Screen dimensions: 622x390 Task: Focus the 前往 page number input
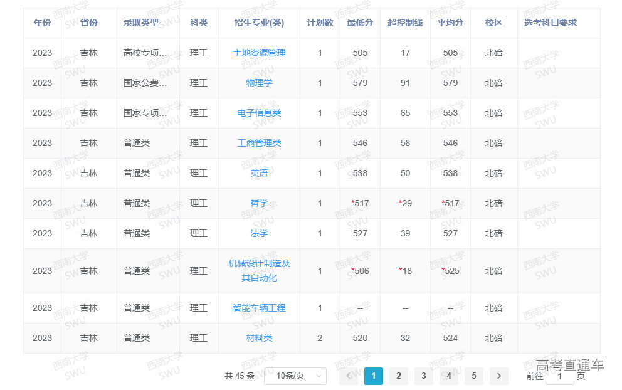pyautogui.click(x=559, y=376)
